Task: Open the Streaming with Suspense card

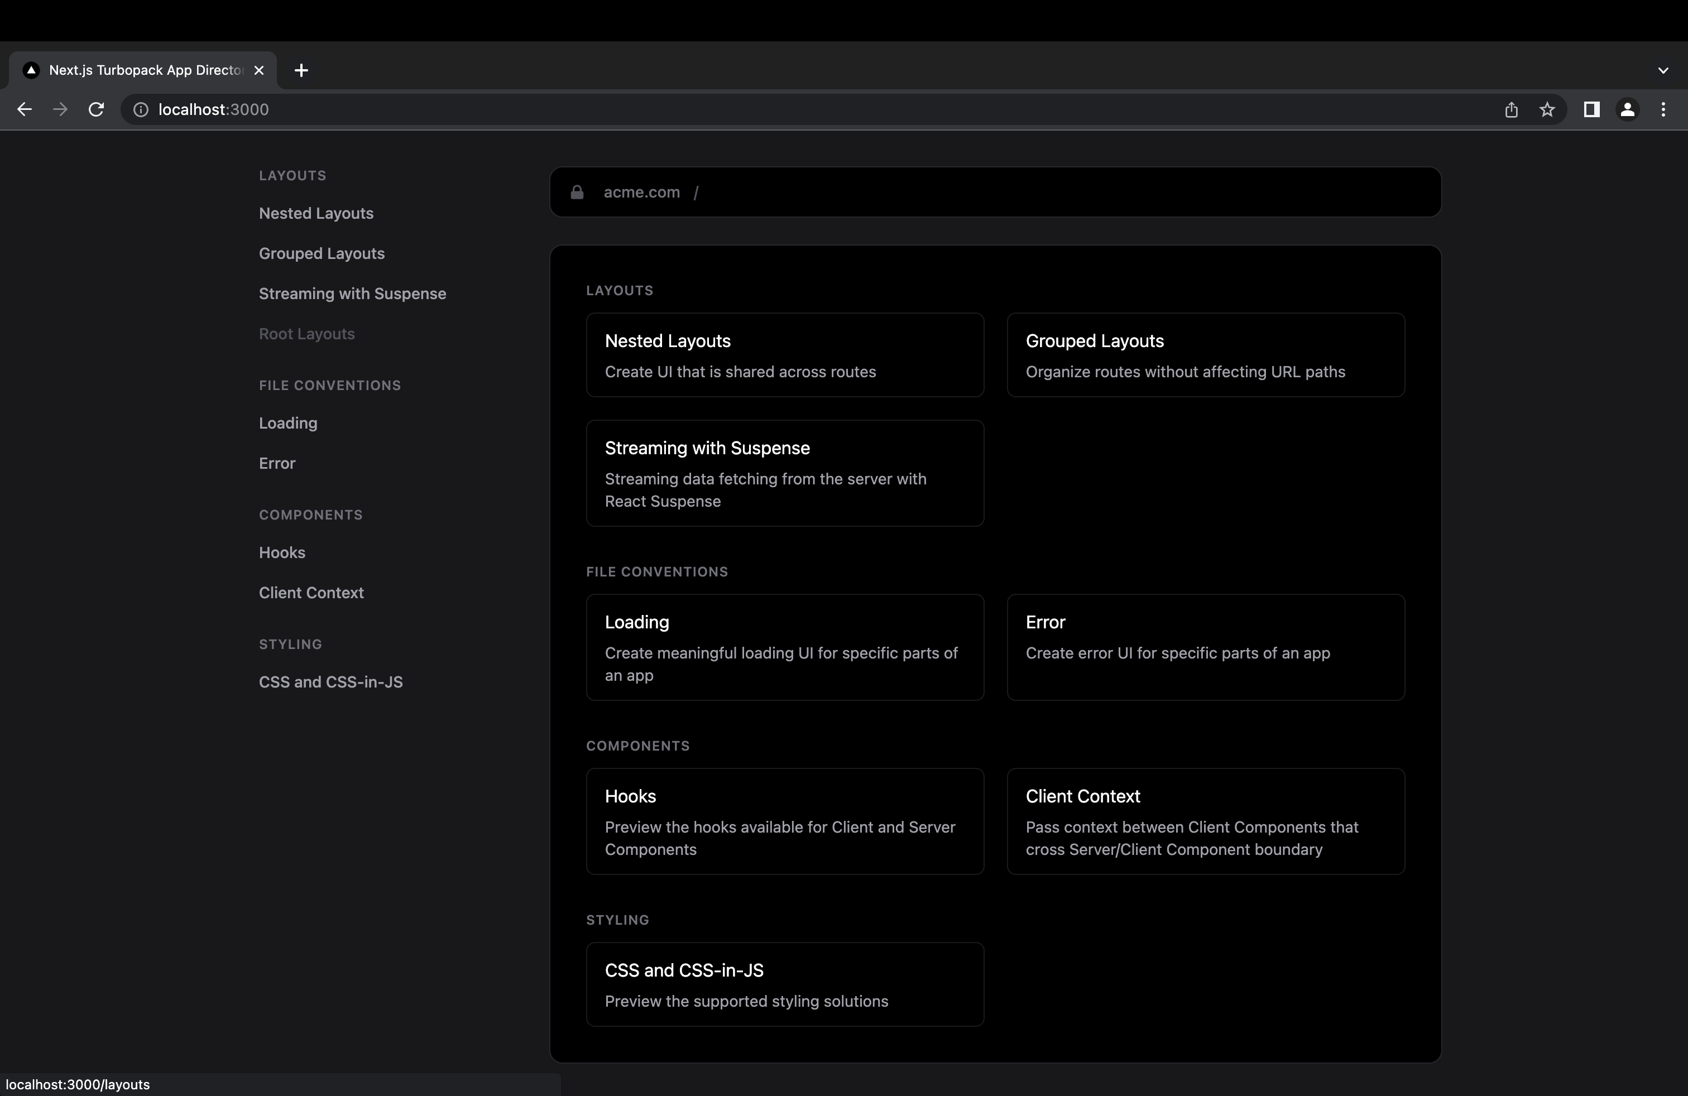Action: 785,474
